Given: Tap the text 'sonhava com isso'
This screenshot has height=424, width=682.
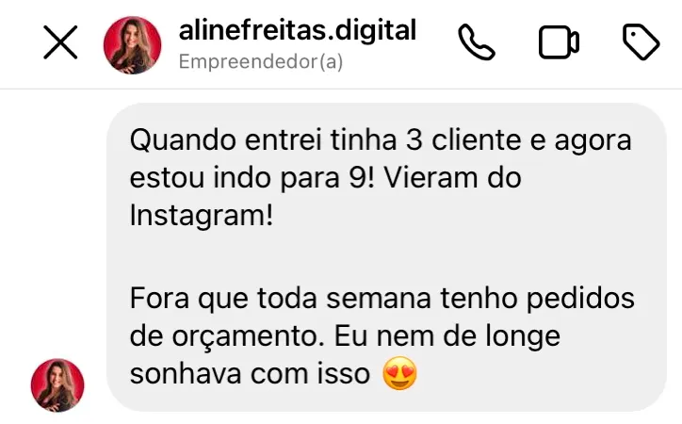Looking at the screenshot, I should (x=250, y=373).
